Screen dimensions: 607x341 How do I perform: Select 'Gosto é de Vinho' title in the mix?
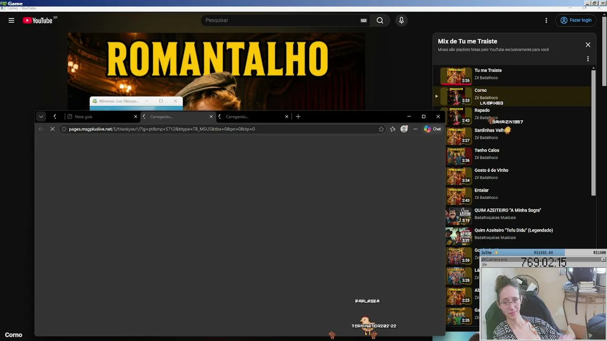pos(491,170)
